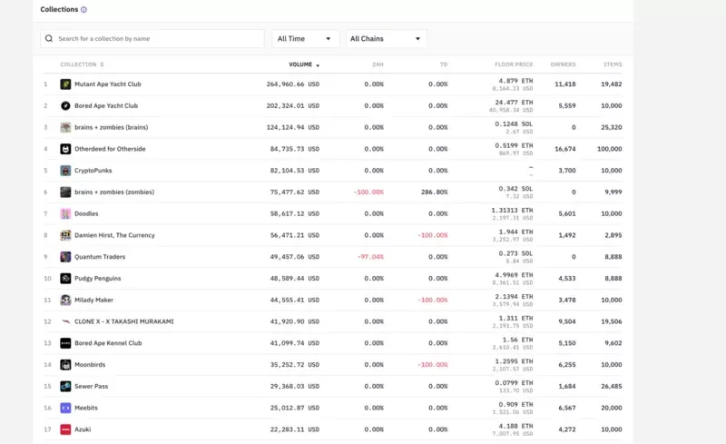
Task: Click owners count 11,418
Action: (565, 84)
